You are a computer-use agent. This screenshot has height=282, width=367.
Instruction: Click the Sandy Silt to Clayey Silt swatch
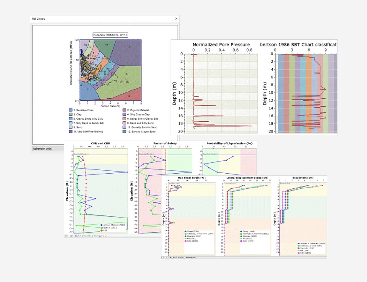(124, 118)
